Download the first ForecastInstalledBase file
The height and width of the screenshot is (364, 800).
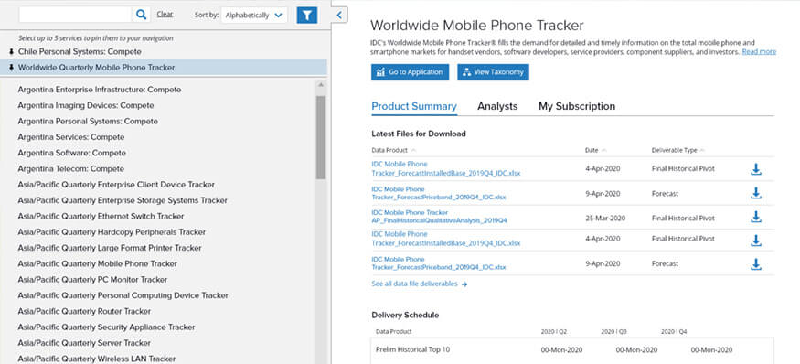coord(755,169)
